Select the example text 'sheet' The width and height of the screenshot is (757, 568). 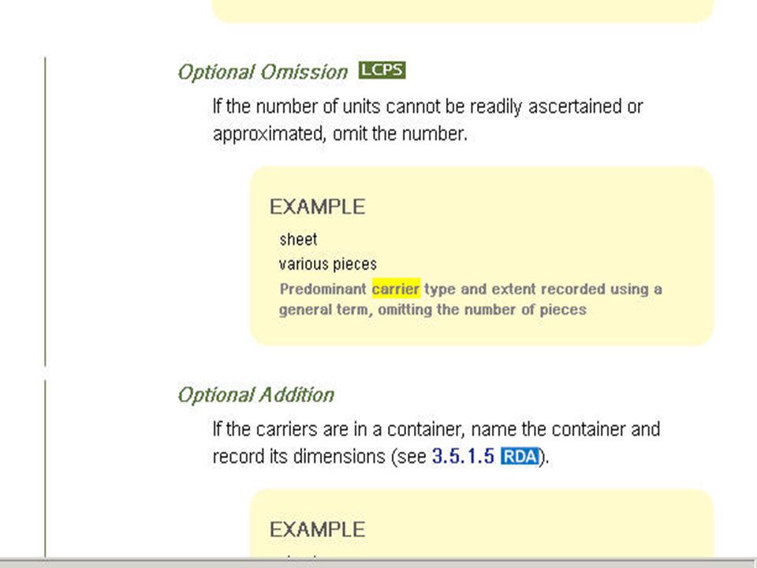tap(298, 239)
